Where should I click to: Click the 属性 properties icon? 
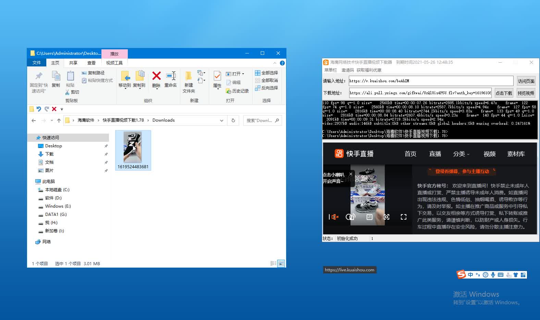pyautogui.click(x=217, y=76)
